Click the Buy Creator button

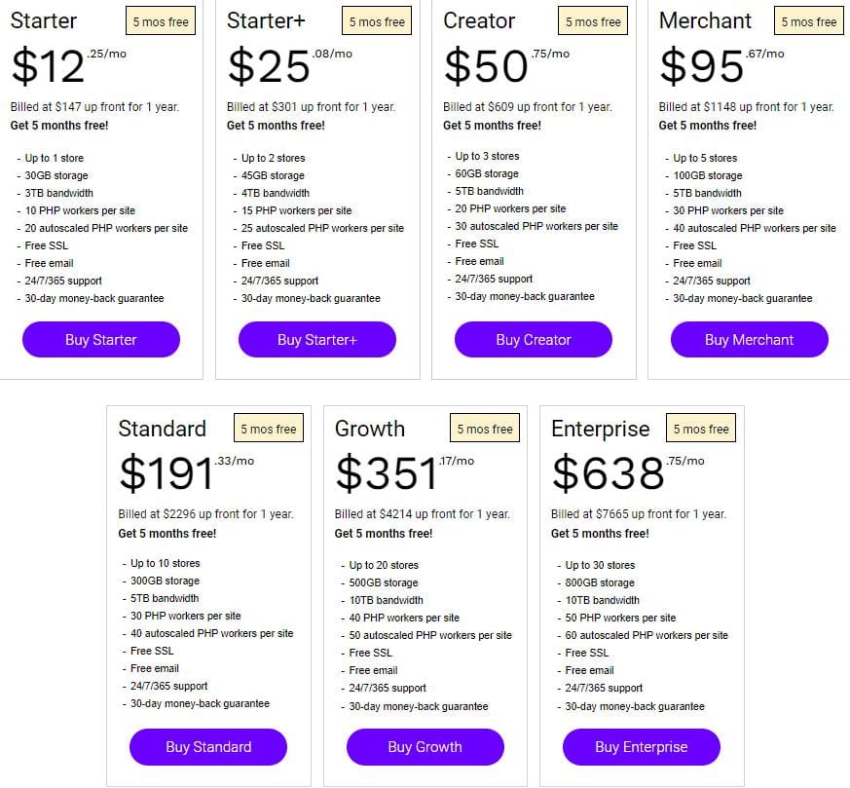point(533,339)
